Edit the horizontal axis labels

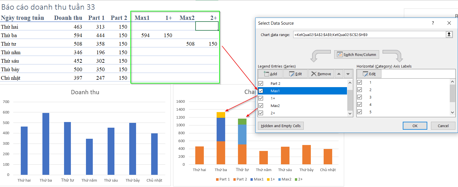(x=369, y=74)
